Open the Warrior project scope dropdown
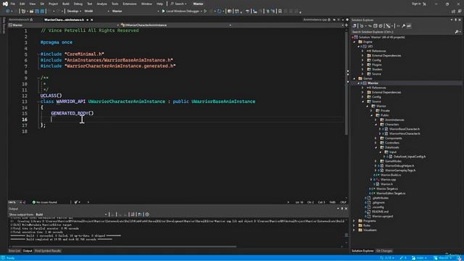This screenshot has height=261, width=464. tap(64, 25)
